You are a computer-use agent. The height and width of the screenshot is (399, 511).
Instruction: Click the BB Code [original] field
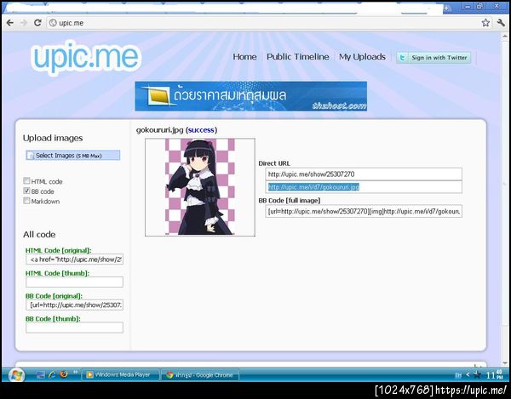[x=75, y=305]
